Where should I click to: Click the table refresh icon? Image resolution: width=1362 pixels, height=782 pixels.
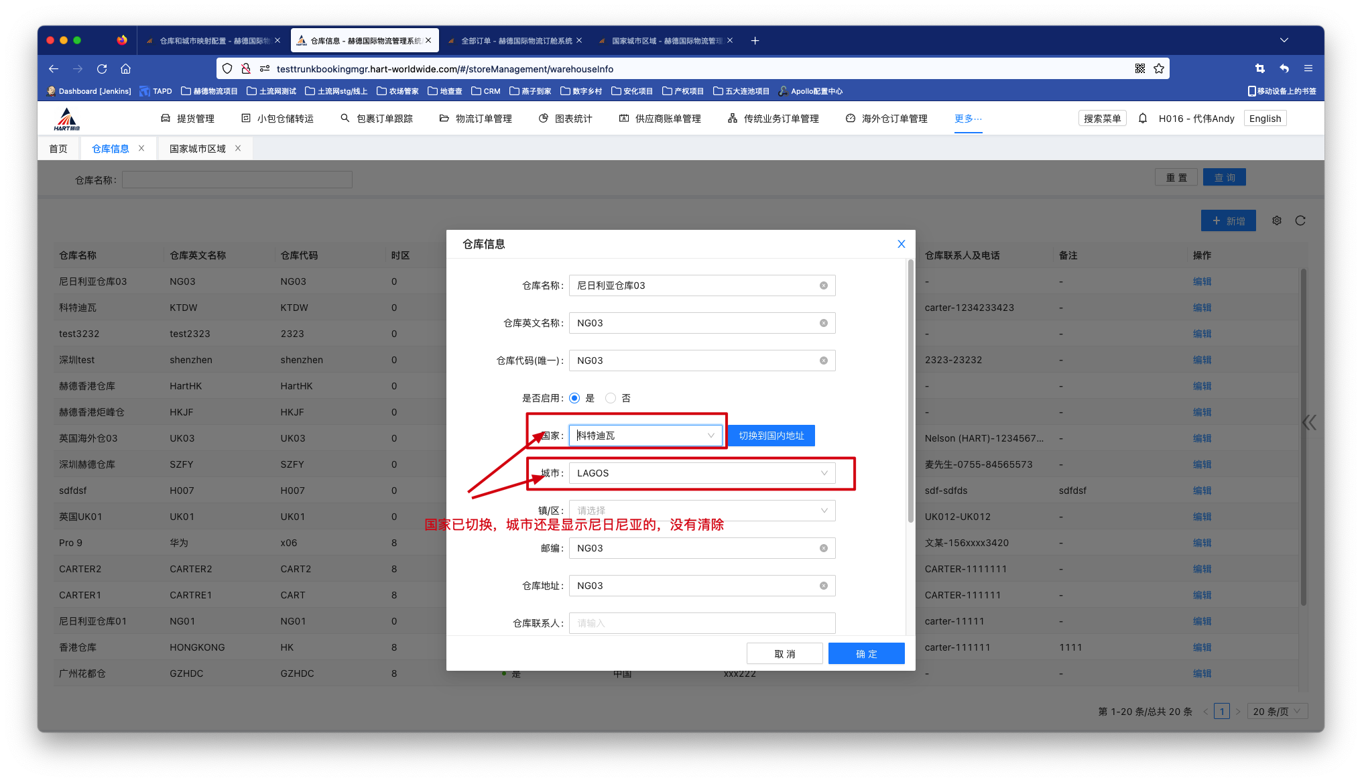tap(1300, 220)
